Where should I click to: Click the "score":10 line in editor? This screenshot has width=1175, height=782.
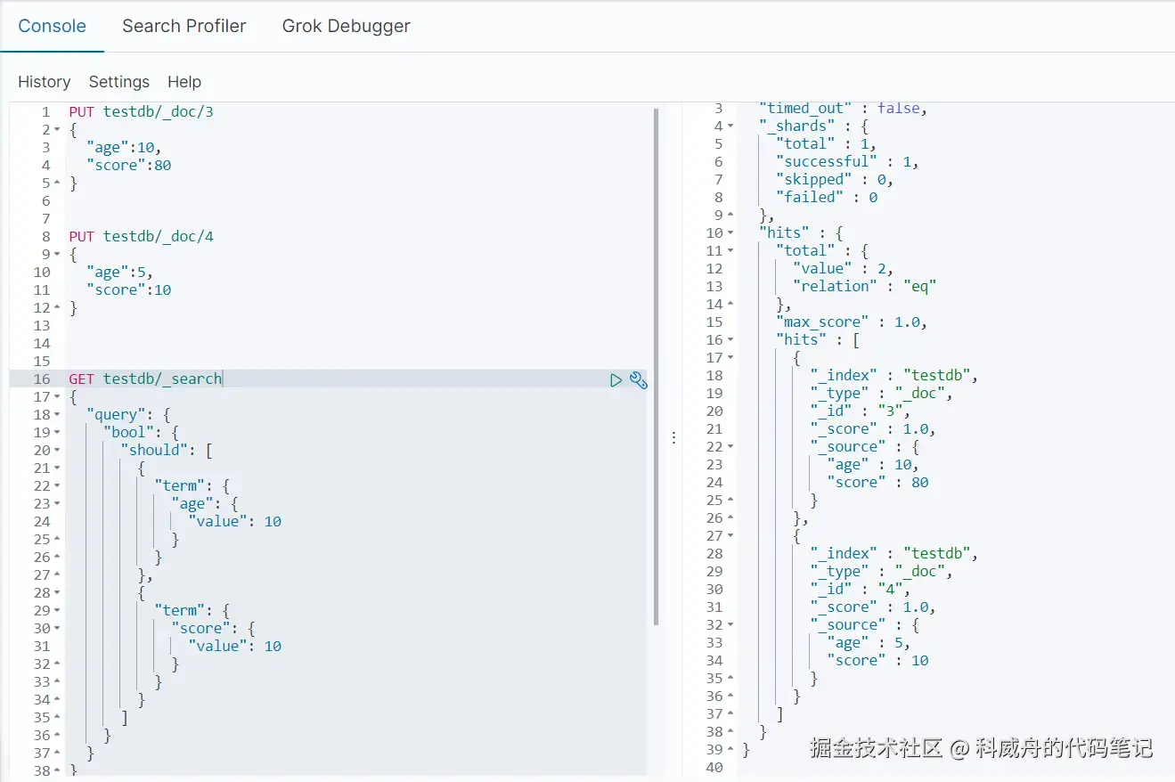[128, 290]
